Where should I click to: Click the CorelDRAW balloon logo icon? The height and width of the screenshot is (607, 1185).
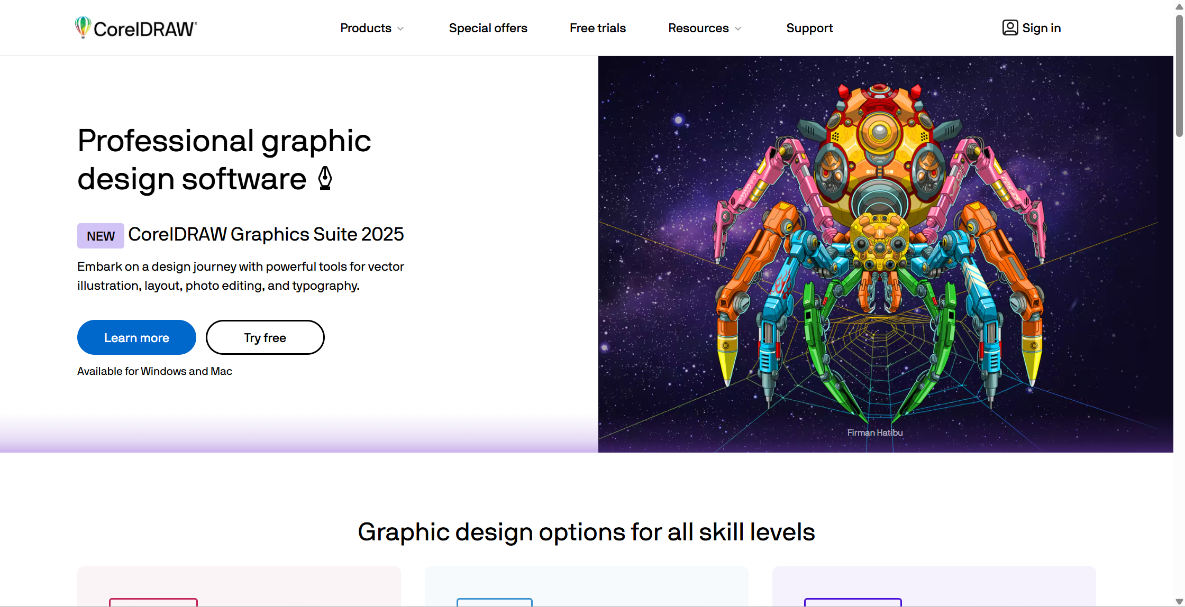(83, 27)
